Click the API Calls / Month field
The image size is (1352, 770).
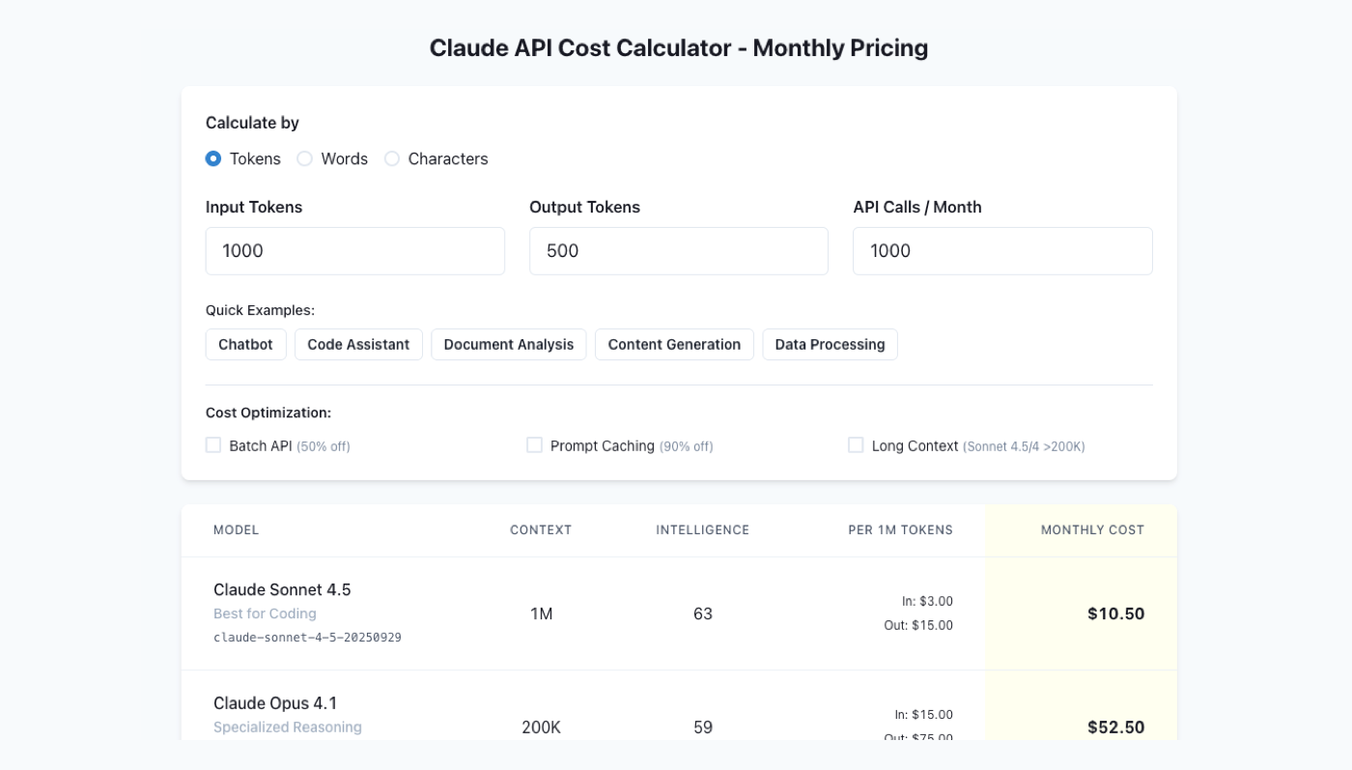pos(1002,250)
